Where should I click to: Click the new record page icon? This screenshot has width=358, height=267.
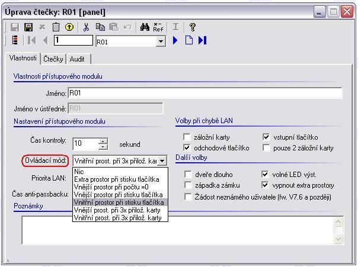189,40
